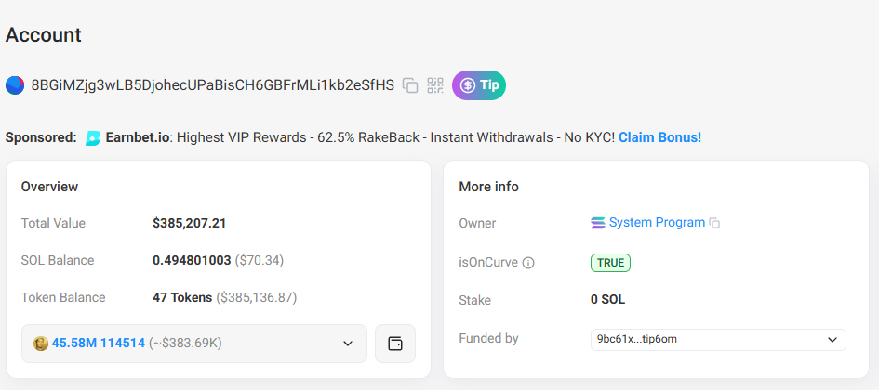Show the address QR code
This screenshot has height=390, width=879.
(435, 85)
